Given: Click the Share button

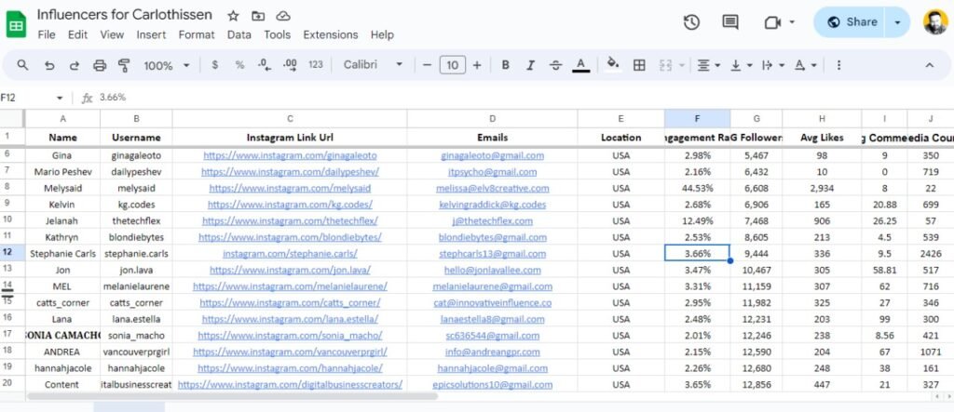Looking at the screenshot, I should 848,22.
